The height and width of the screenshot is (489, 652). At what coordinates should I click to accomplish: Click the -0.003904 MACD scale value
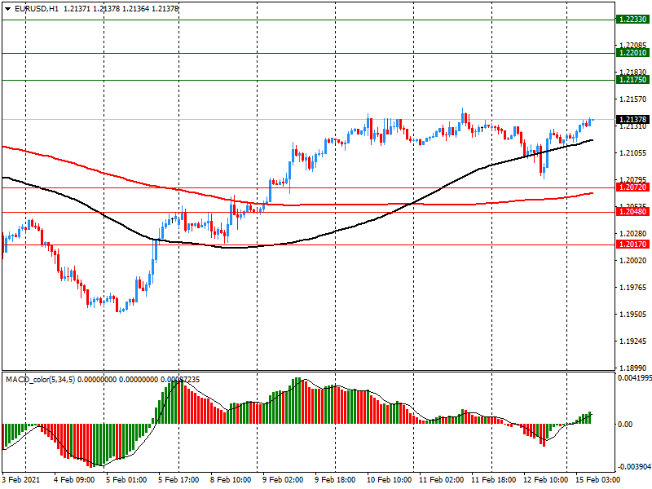tap(633, 468)
